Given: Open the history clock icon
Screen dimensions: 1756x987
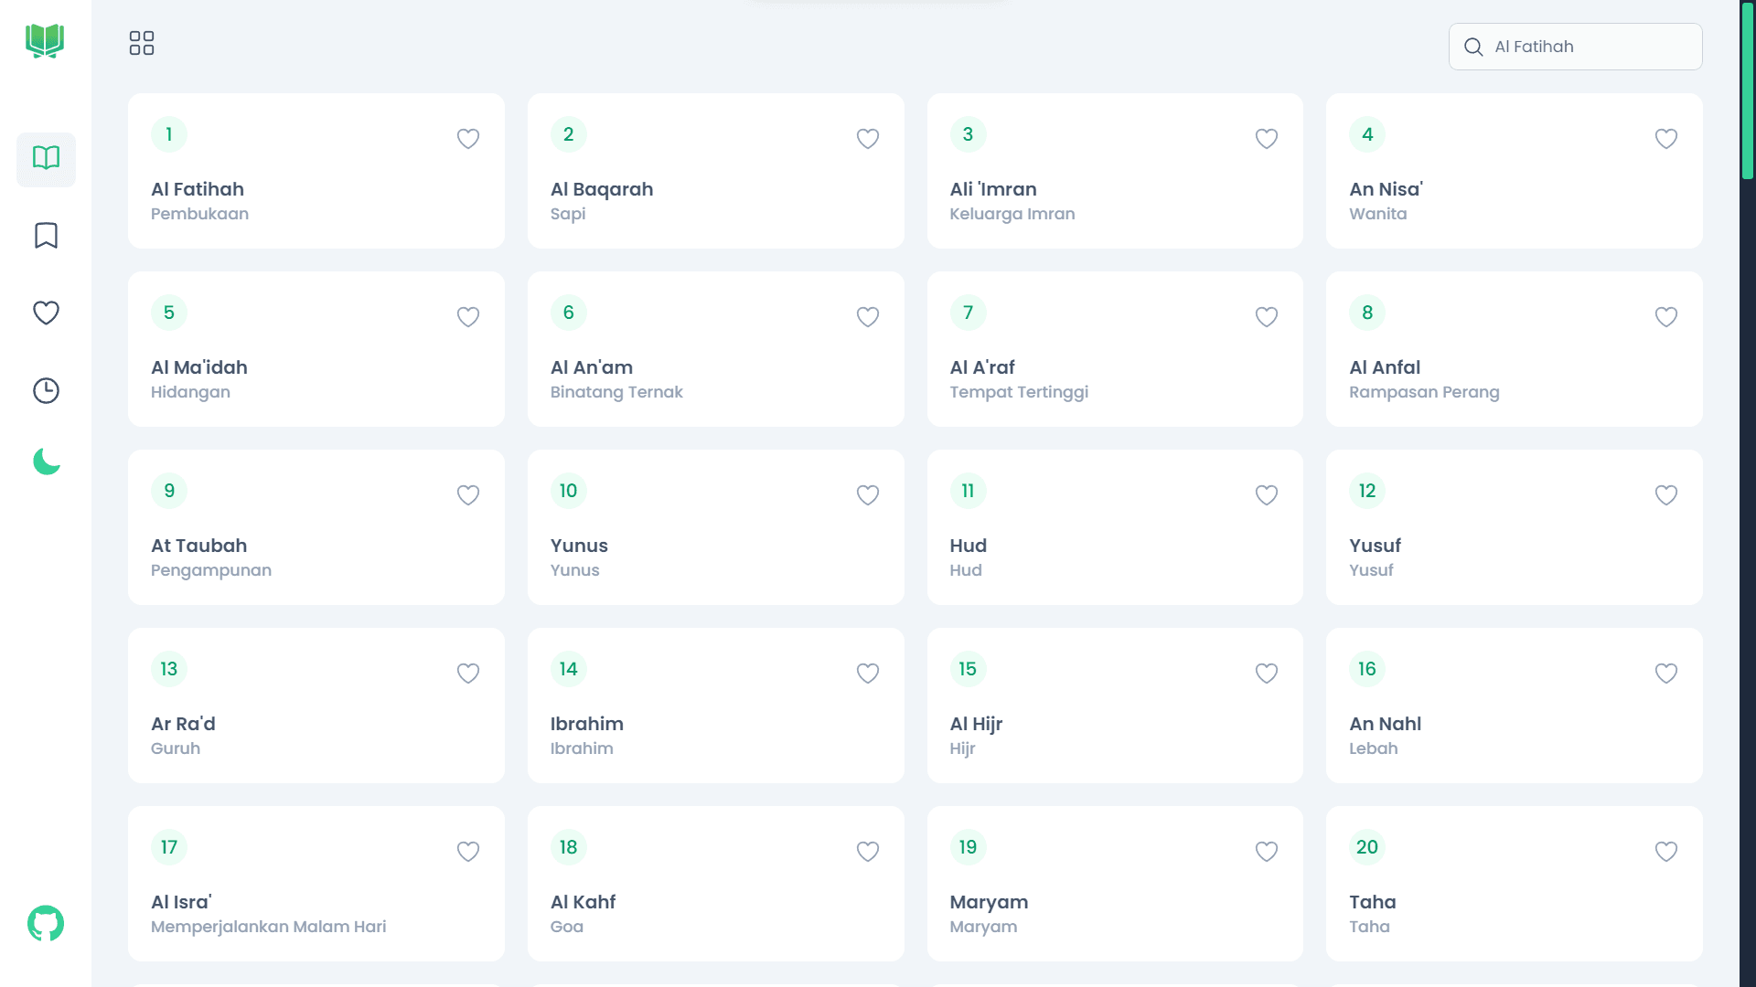Looking at the screenshot, I should (46, 390).
